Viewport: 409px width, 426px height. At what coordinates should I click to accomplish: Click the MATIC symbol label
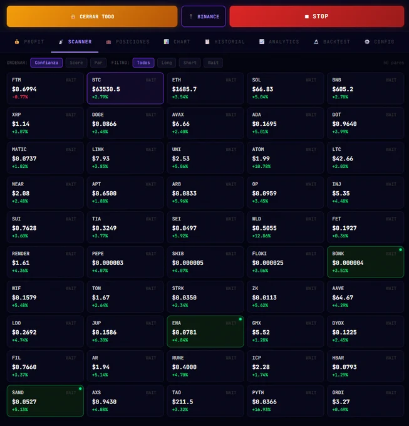click(19, 150)
